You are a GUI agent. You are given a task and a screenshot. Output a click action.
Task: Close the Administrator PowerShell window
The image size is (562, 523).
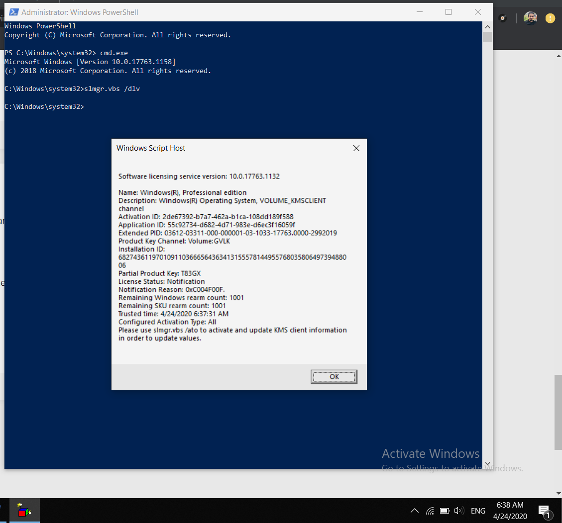point(478,12)
